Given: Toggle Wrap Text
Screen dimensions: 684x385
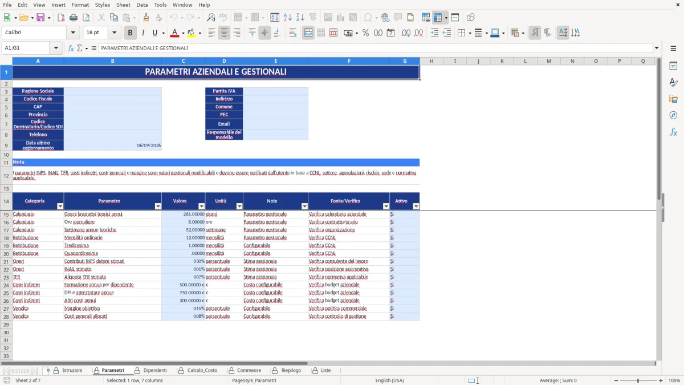Looking at the screenshot, I should pyautogui.click(x=293, y=33).
